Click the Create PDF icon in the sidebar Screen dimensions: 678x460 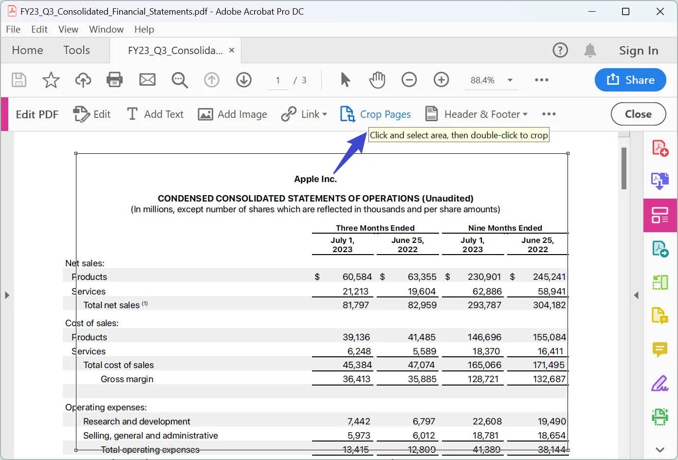point(660,147)
